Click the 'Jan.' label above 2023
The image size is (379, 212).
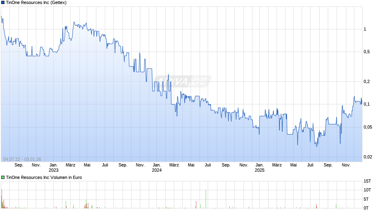coord(54,165)
